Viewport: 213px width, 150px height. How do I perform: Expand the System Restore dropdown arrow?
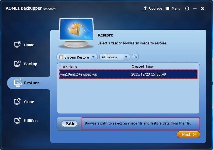[x=93, y=57]
